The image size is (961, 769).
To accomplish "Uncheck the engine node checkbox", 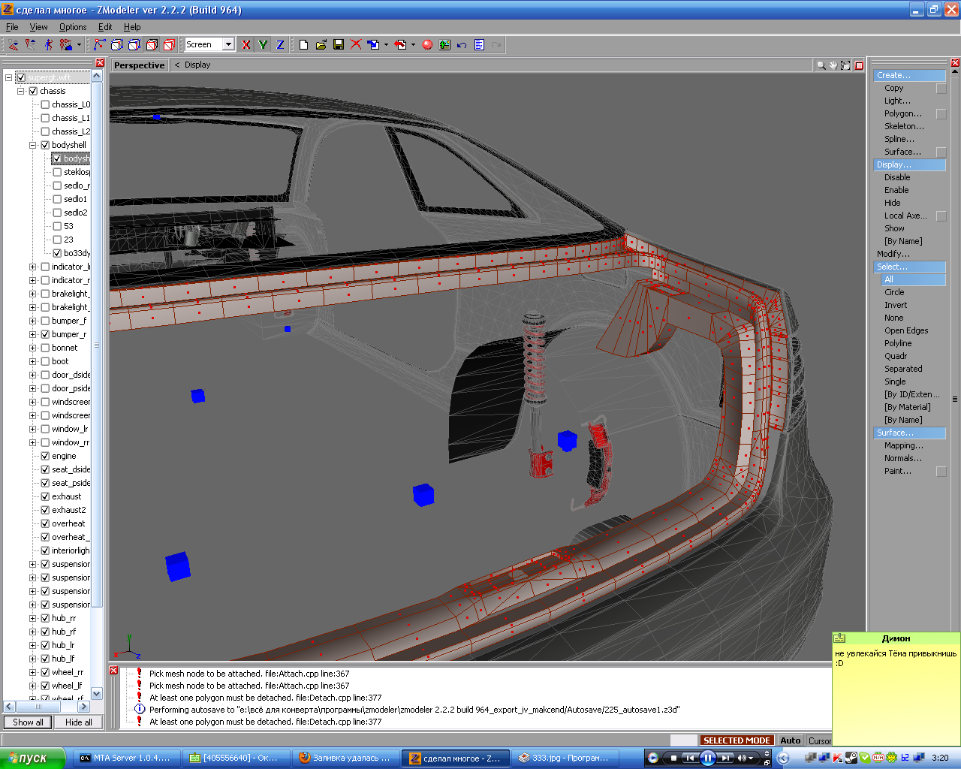I will tap(45, 456).
